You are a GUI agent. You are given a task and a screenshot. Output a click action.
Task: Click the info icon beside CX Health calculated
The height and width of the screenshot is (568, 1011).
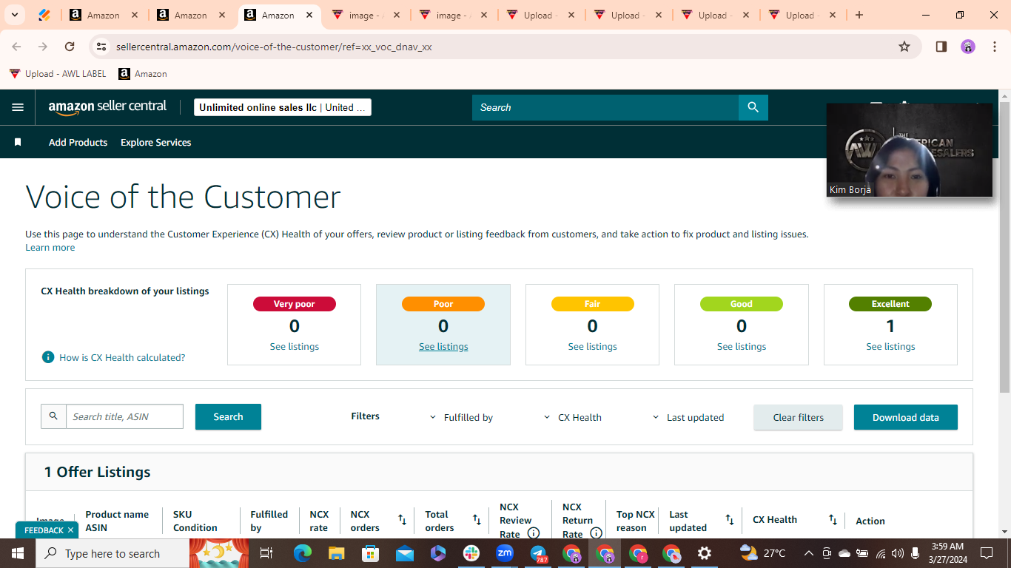click(x=48, y=357)
